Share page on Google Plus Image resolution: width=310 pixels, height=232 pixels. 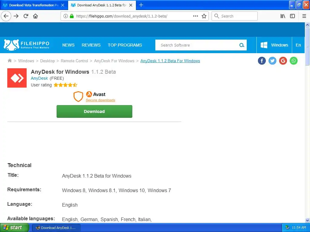point(283,61)
